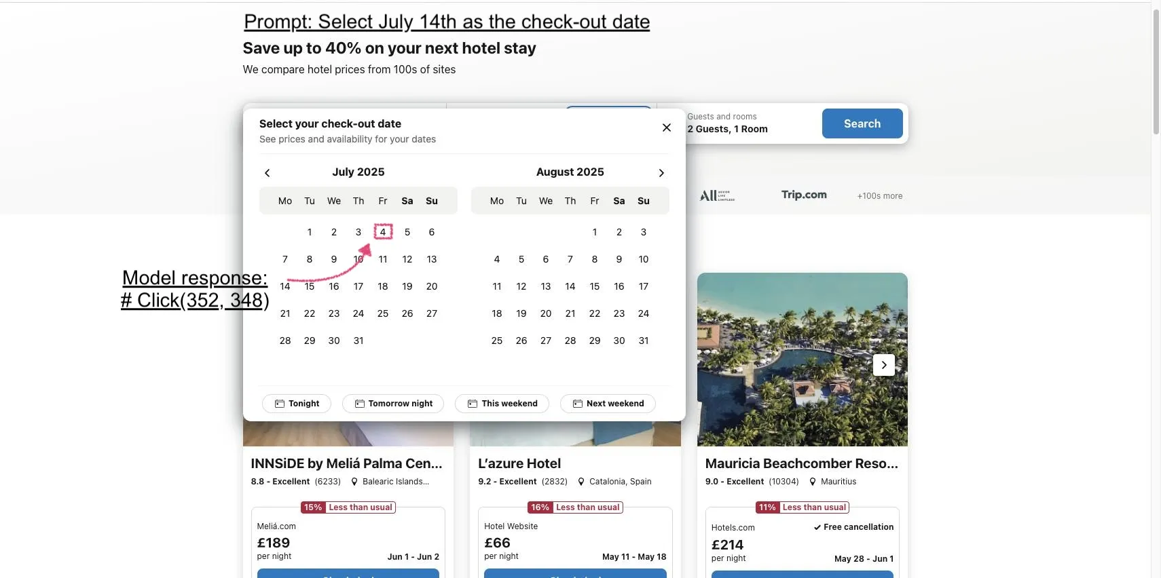Select July 14 in the calendar
This screenshot has width=1161, height=578.
[285, 286]
